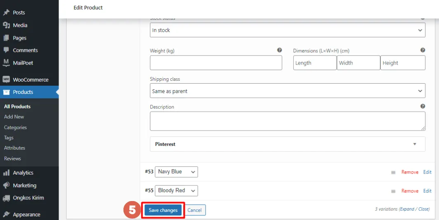Focus the Length dimension field

coord(315,63)
